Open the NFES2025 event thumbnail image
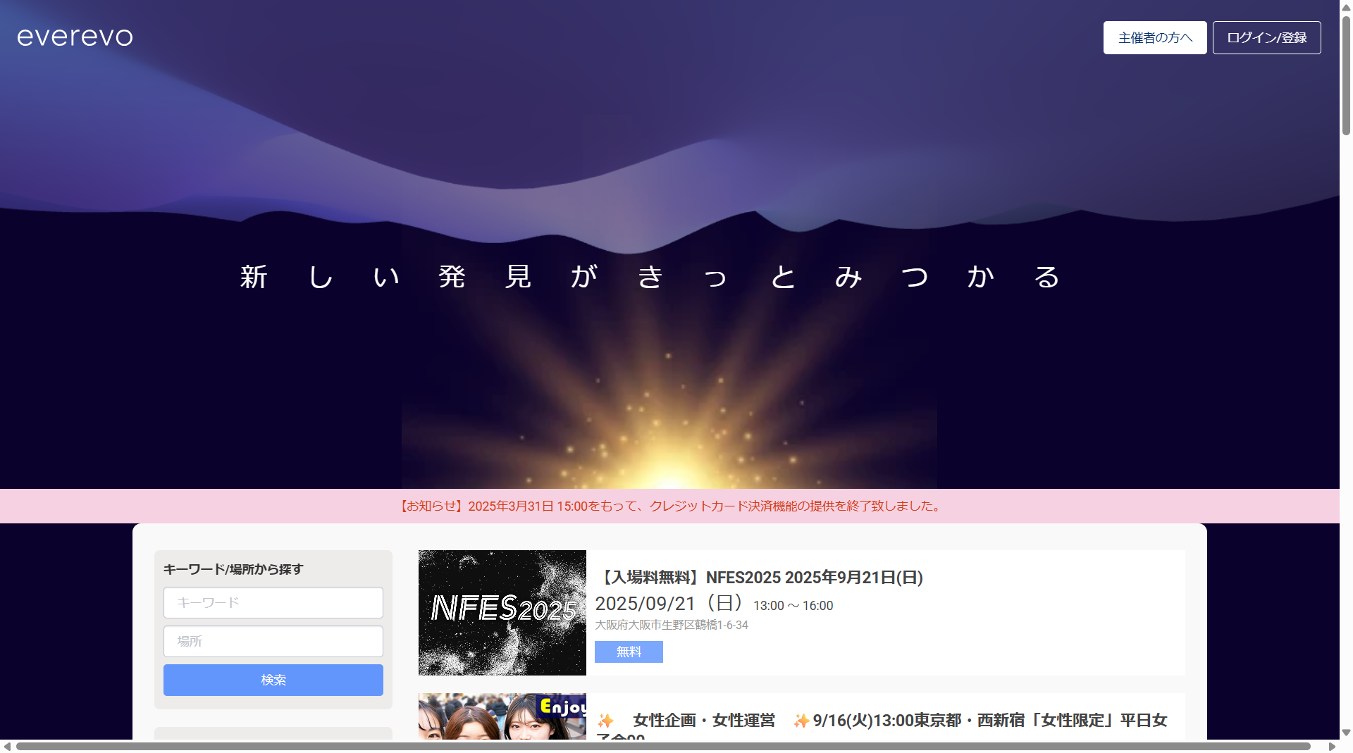This screenshot has width=1353, height=753. pos(502,612)
